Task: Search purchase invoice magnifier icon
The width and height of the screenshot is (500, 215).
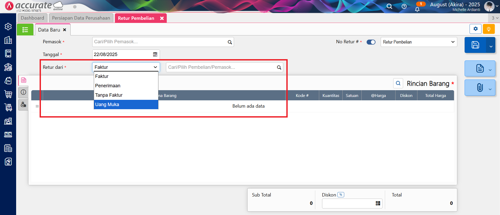Action: click(x=279, y=67)
